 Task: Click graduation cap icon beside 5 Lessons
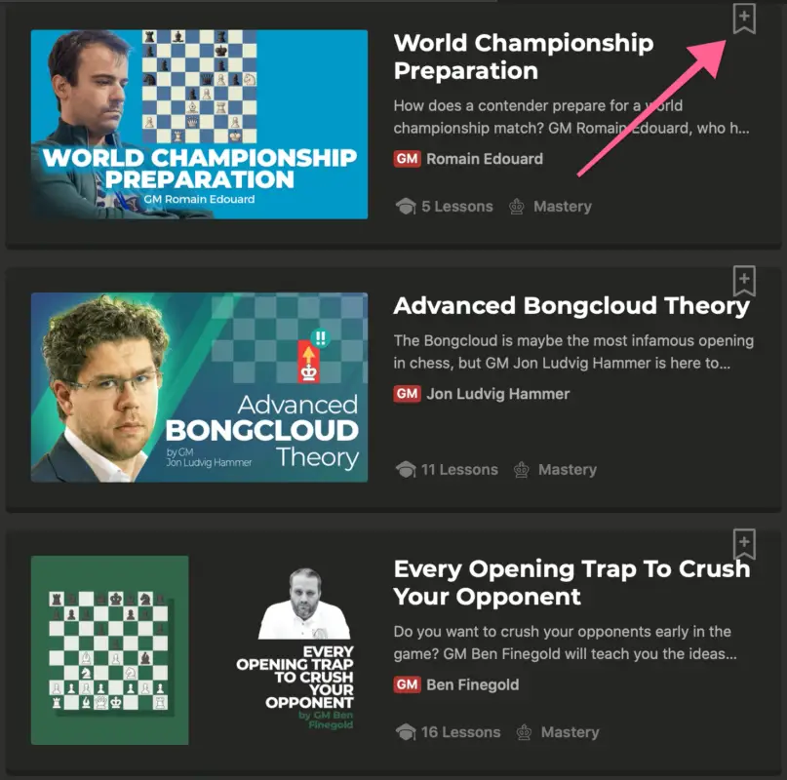(406, 207)
